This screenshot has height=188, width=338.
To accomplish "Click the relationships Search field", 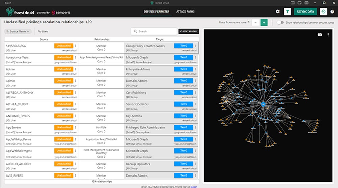I will click(154, 31).
